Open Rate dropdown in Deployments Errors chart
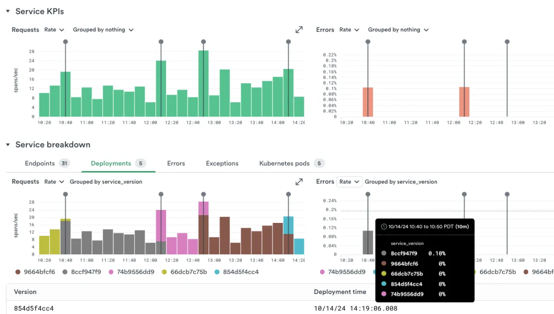Screen dimensions: 554x314 pos(349,182)
